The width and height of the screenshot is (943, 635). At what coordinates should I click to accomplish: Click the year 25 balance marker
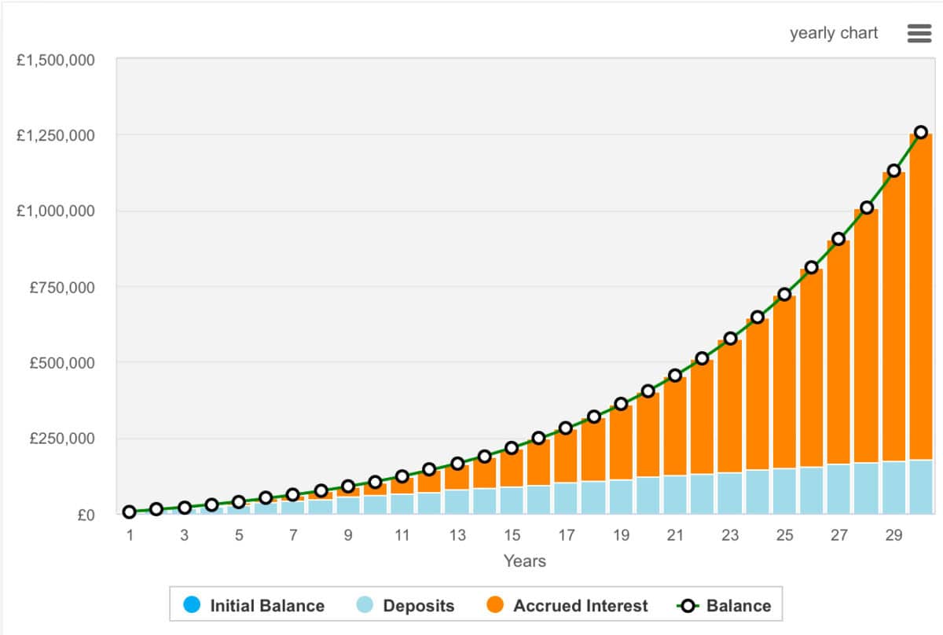784,295
